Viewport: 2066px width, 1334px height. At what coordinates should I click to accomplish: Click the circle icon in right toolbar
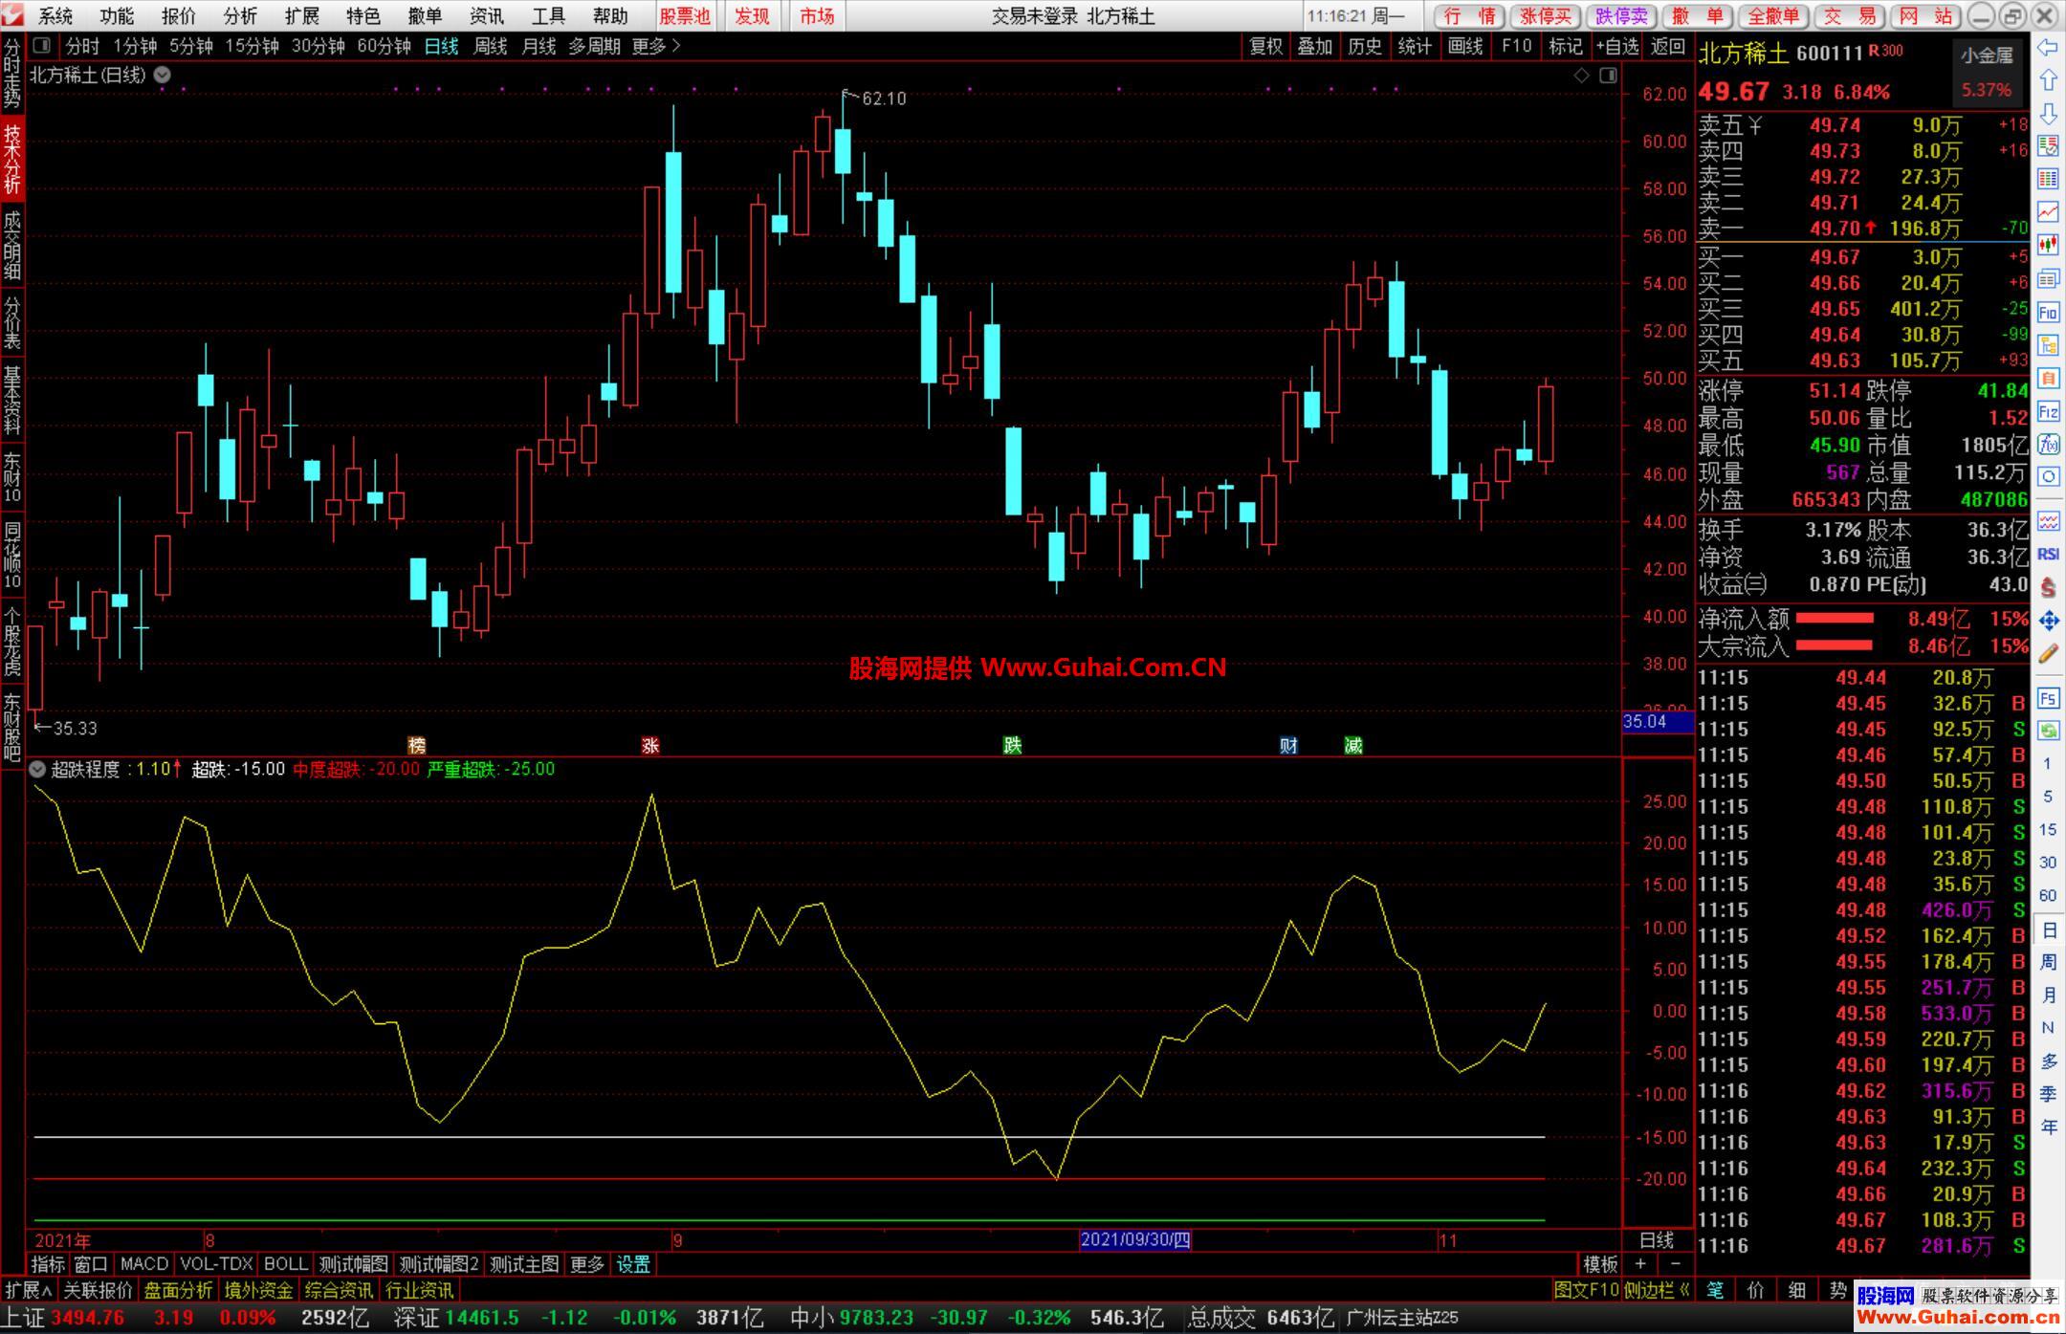pos(2048,476)
